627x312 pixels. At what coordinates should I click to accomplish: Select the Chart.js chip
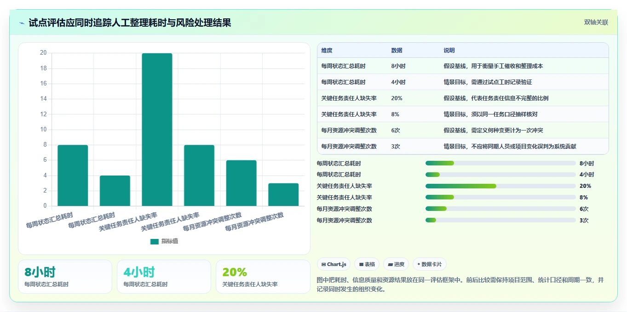(334, 264)
